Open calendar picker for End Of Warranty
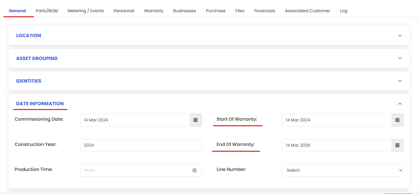Screen dimensions: 419x194 pos(397,145)
